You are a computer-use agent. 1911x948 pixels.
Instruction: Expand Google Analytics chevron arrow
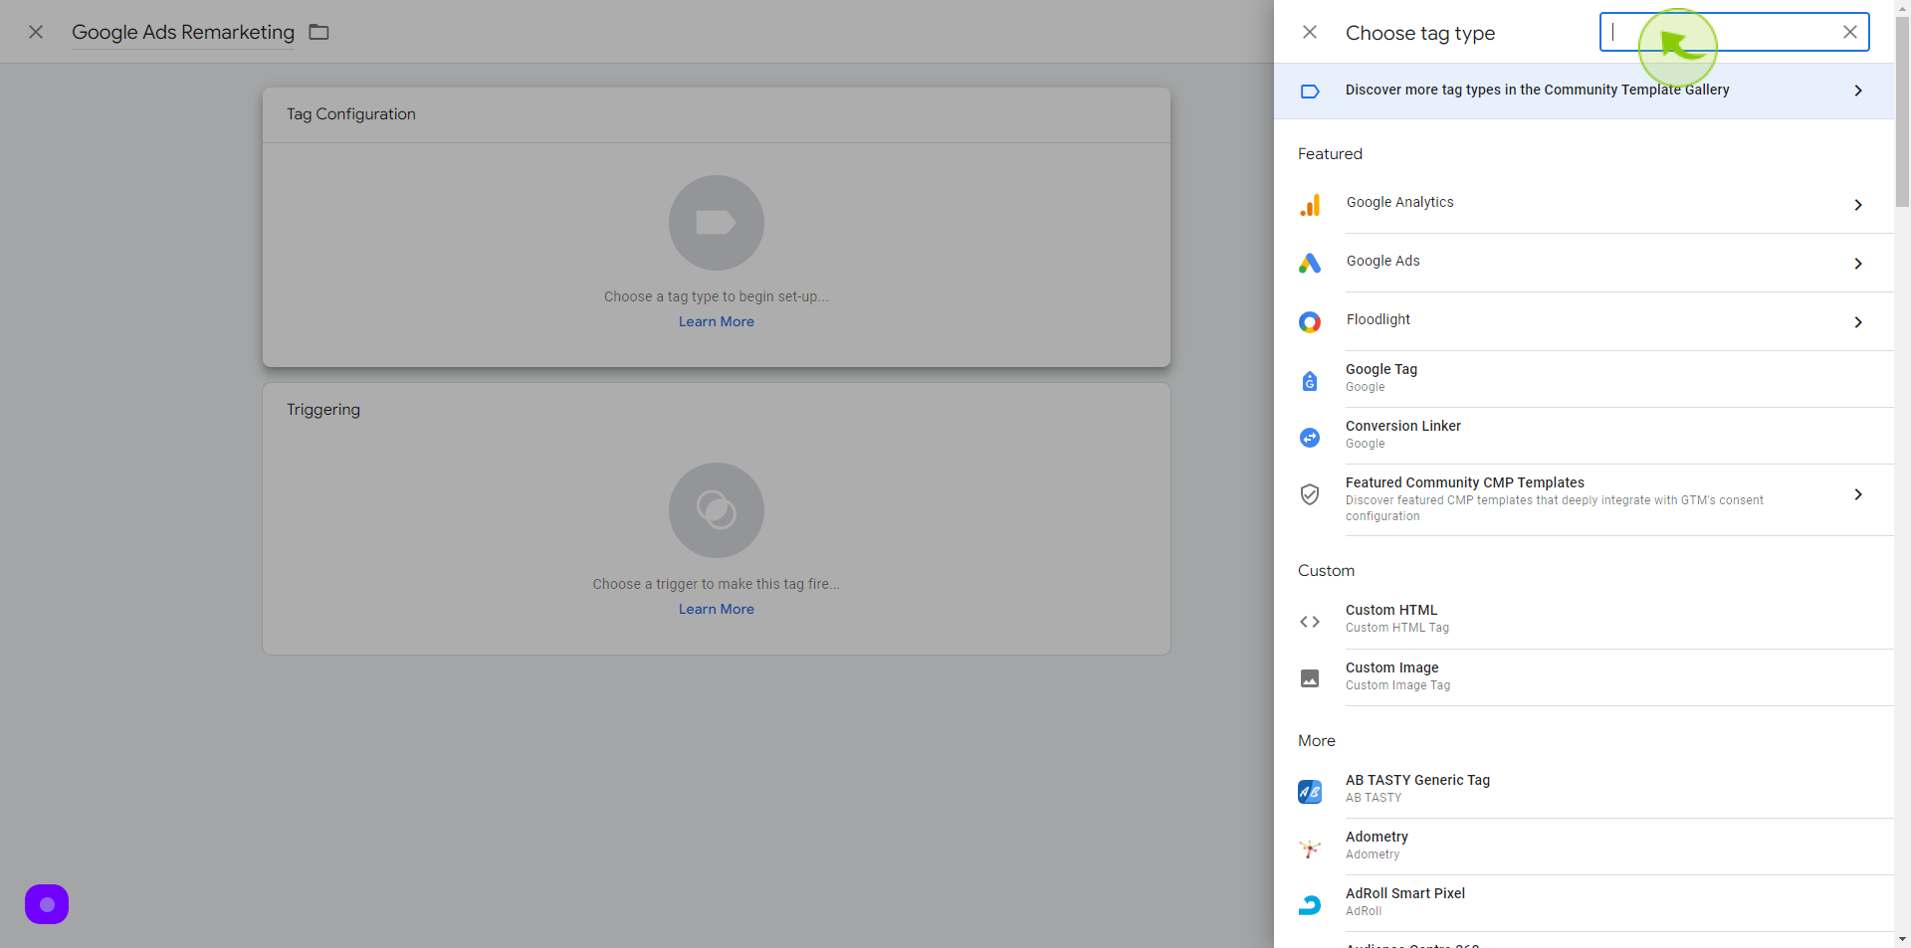click(x=1857, y=205)
